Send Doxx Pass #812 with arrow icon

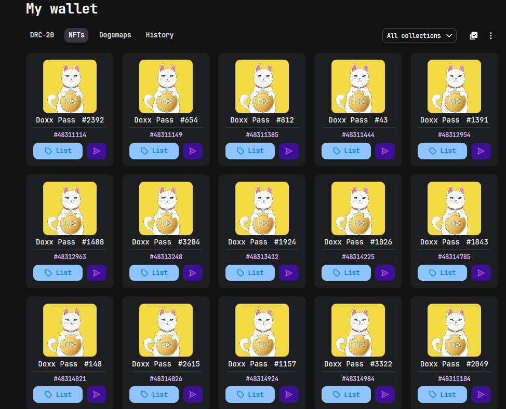click(289, 151)
